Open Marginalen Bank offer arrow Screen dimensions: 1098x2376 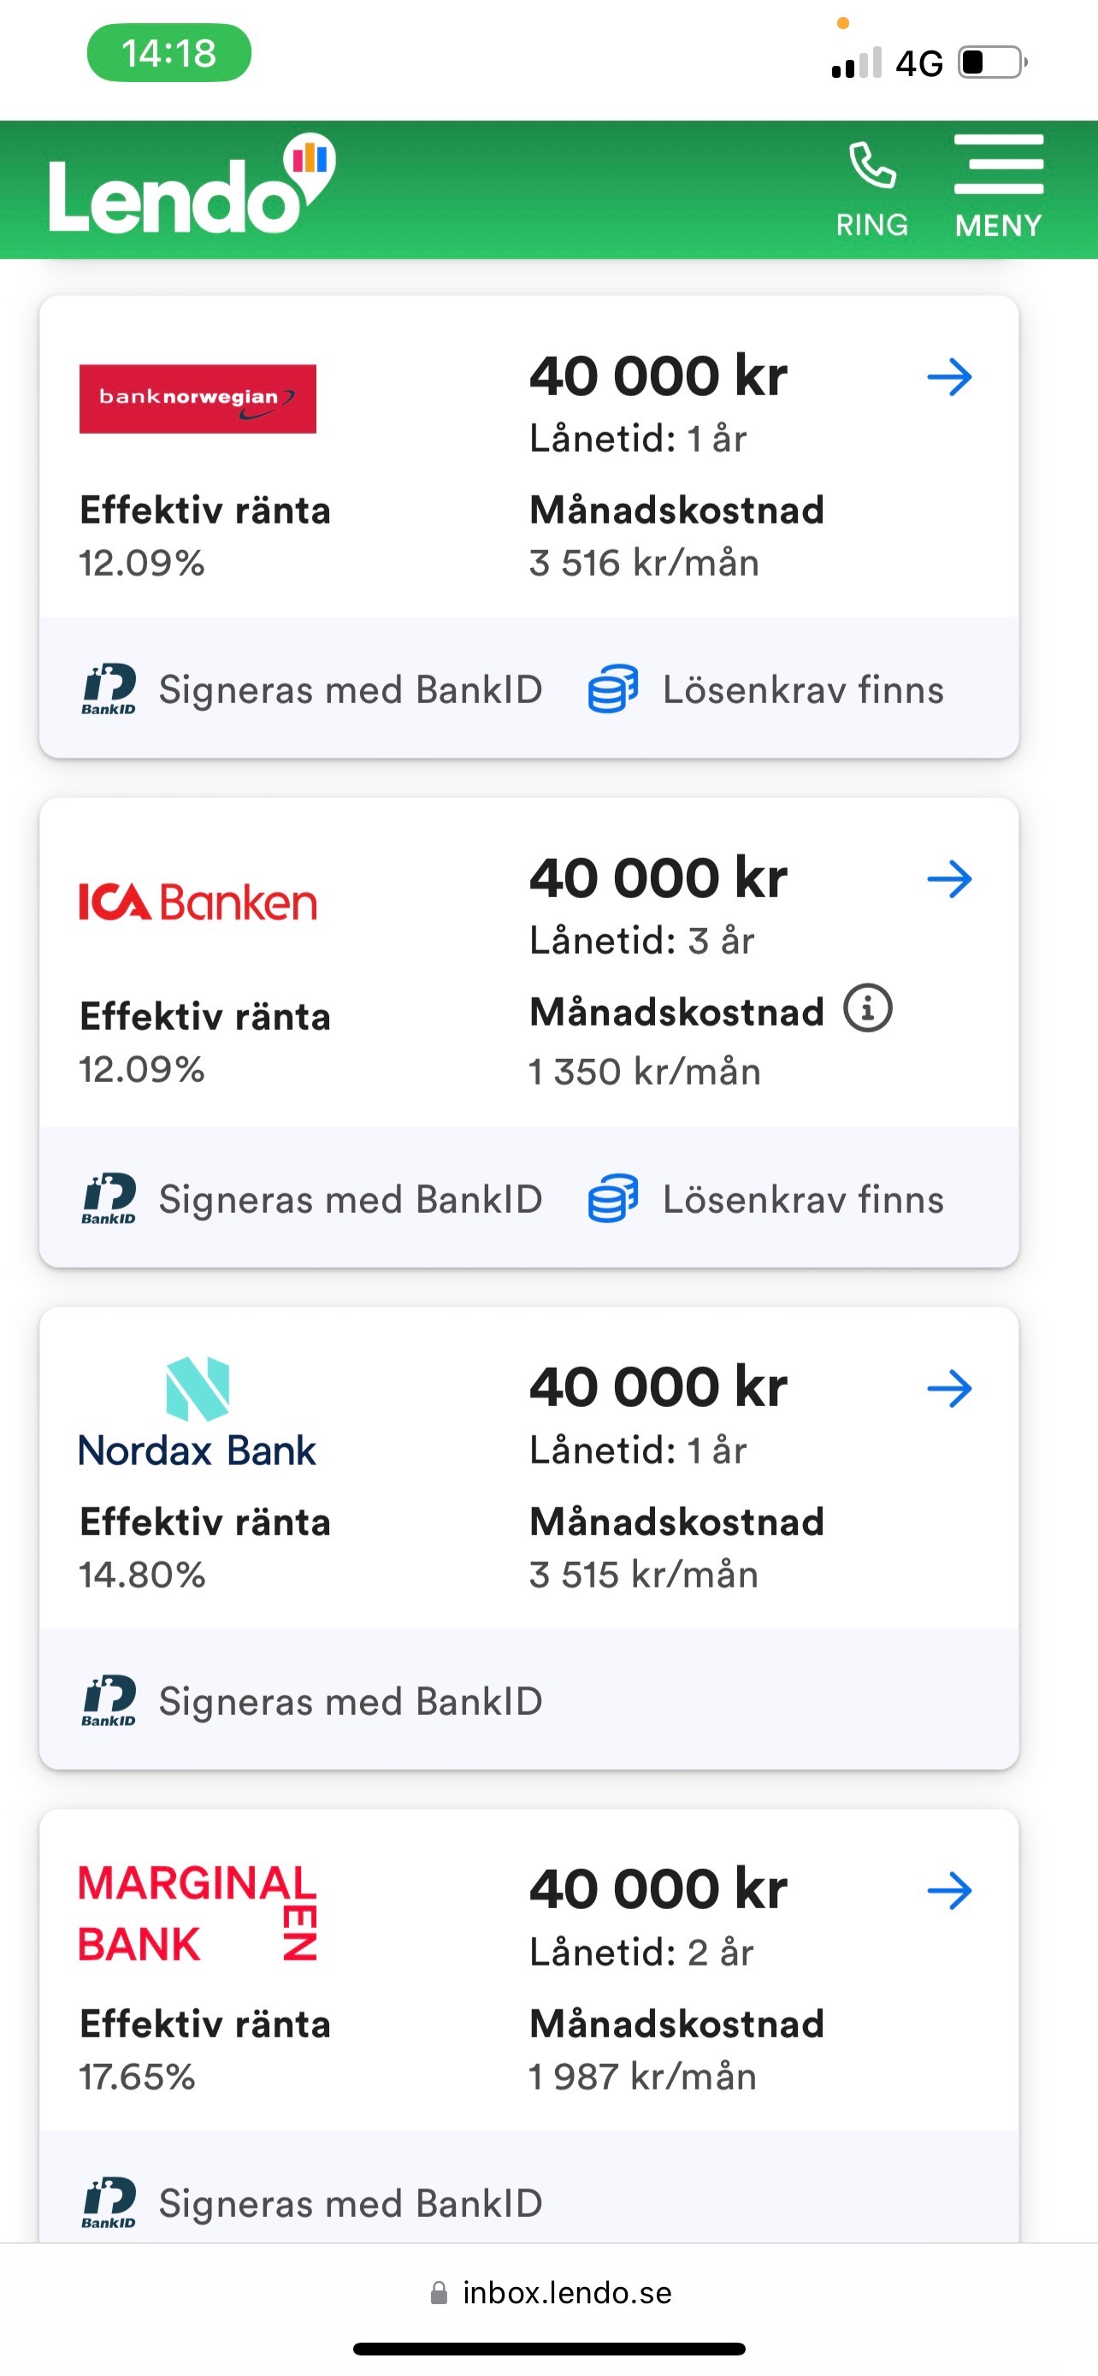click(949, 1890)
